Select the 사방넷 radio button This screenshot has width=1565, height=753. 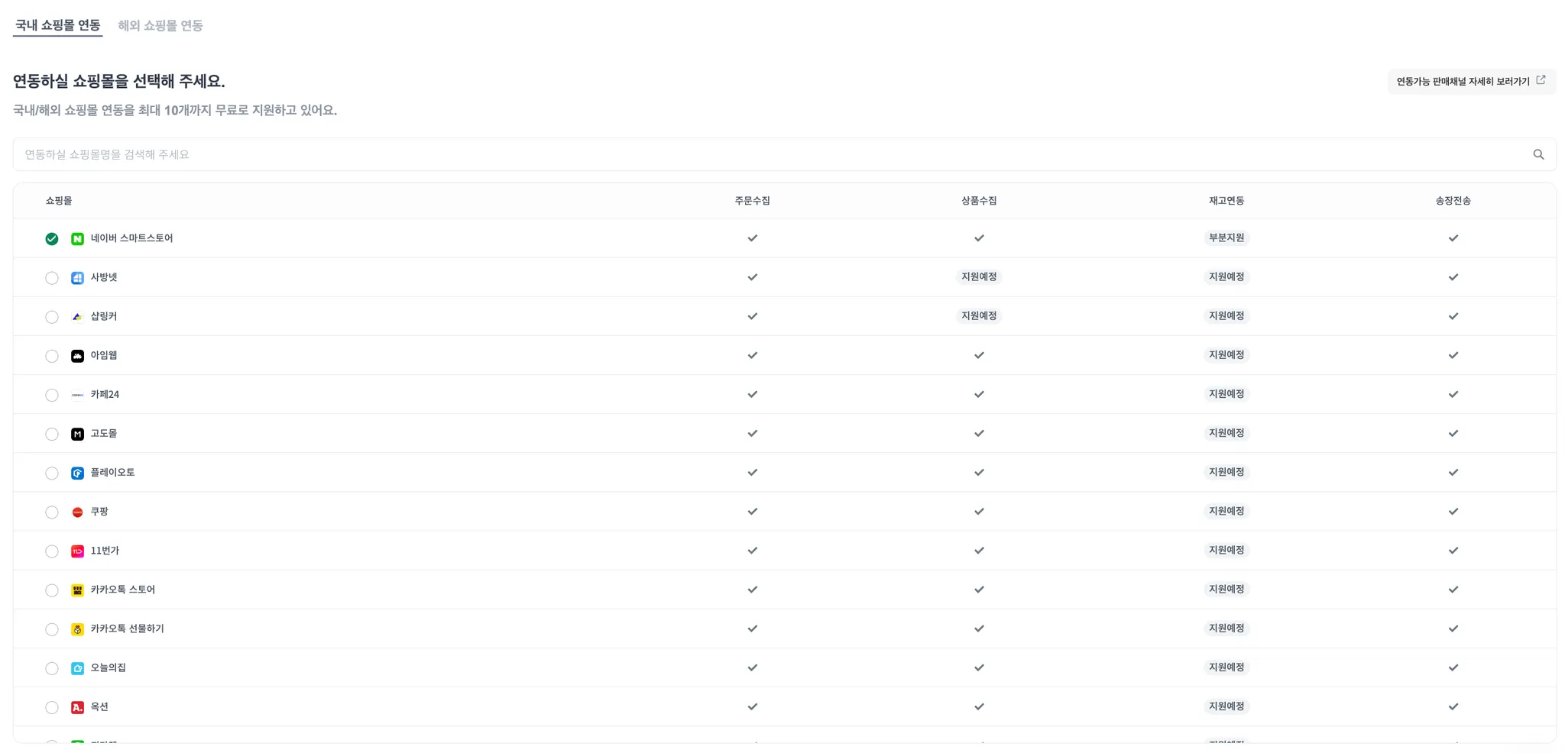[52, 278]
